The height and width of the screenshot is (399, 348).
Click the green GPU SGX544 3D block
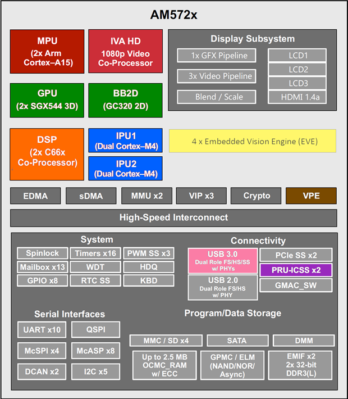click(x=47, y=100)
